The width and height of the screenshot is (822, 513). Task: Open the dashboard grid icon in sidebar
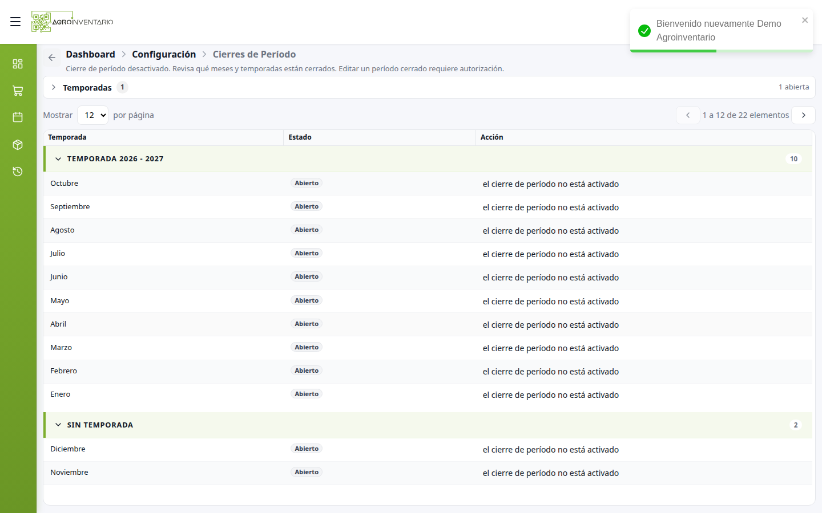18,64
